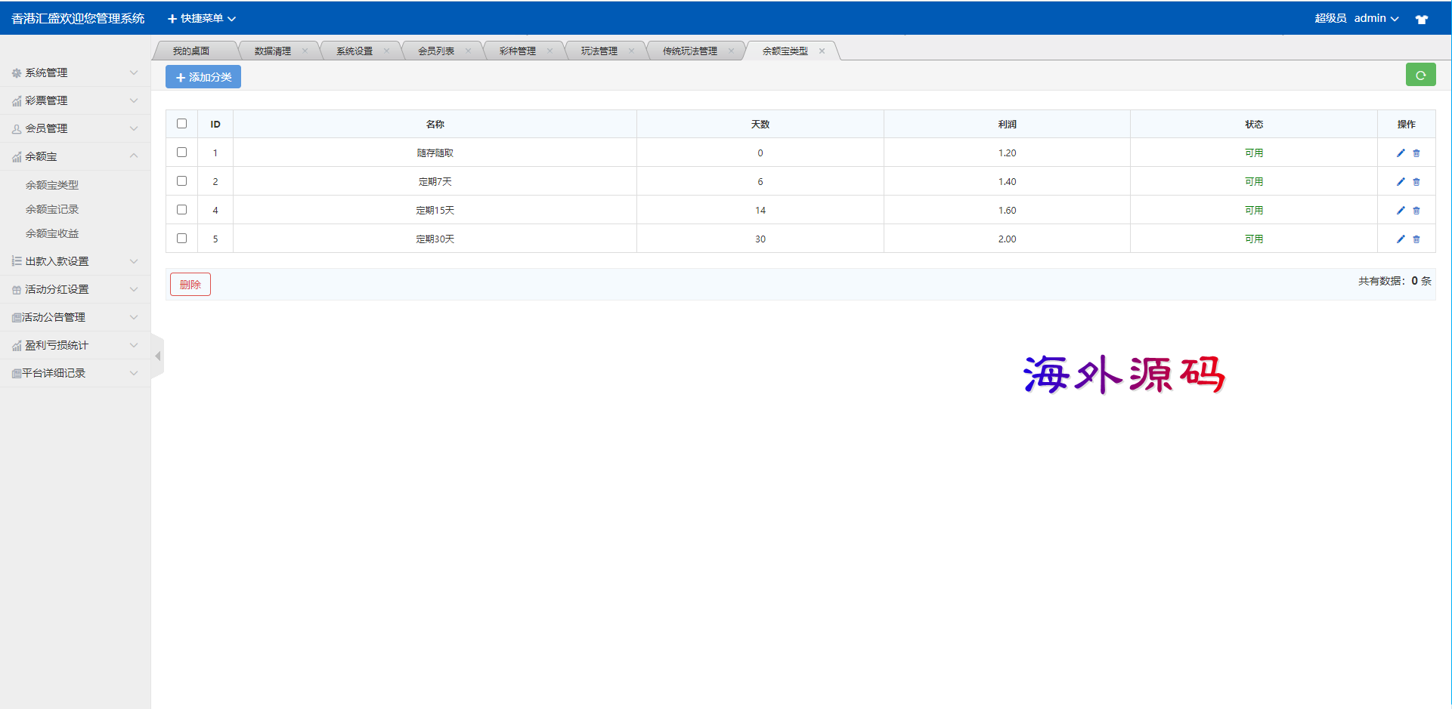
Task: Switch to the 系统设置 tab
Action: [354, 51]
